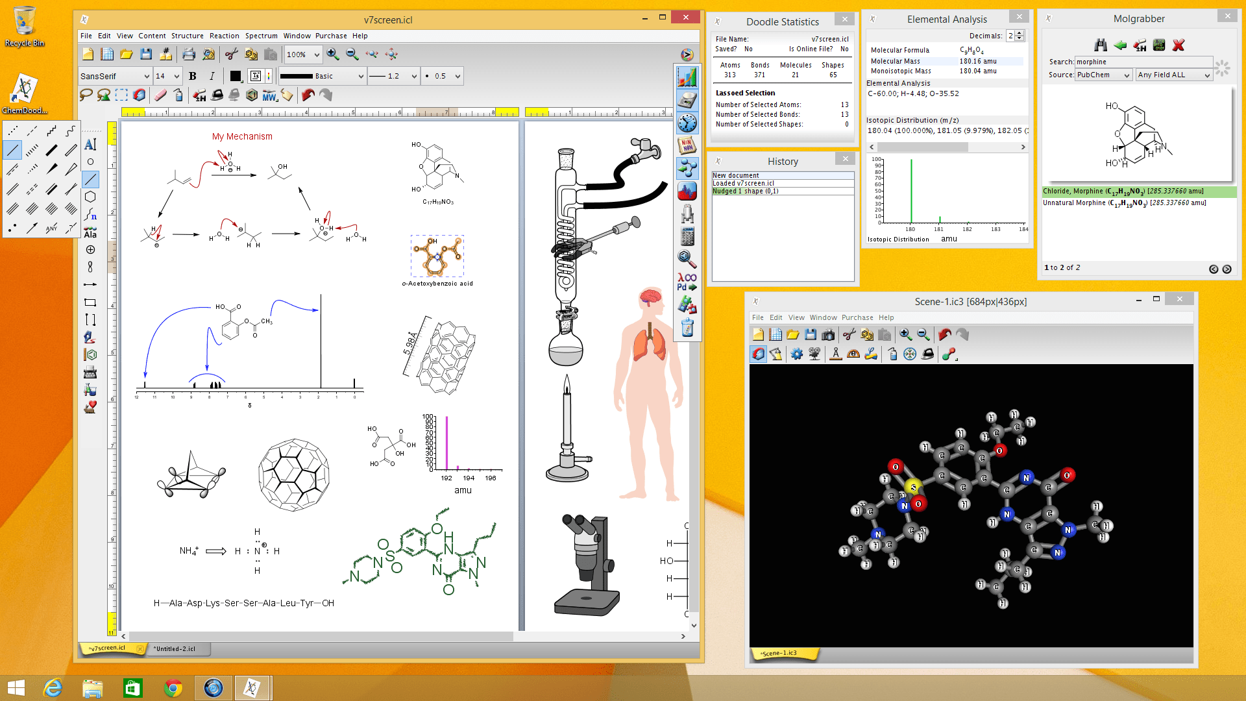Open the Structure menu
The image size is (1246, 701).
(187, 36)
